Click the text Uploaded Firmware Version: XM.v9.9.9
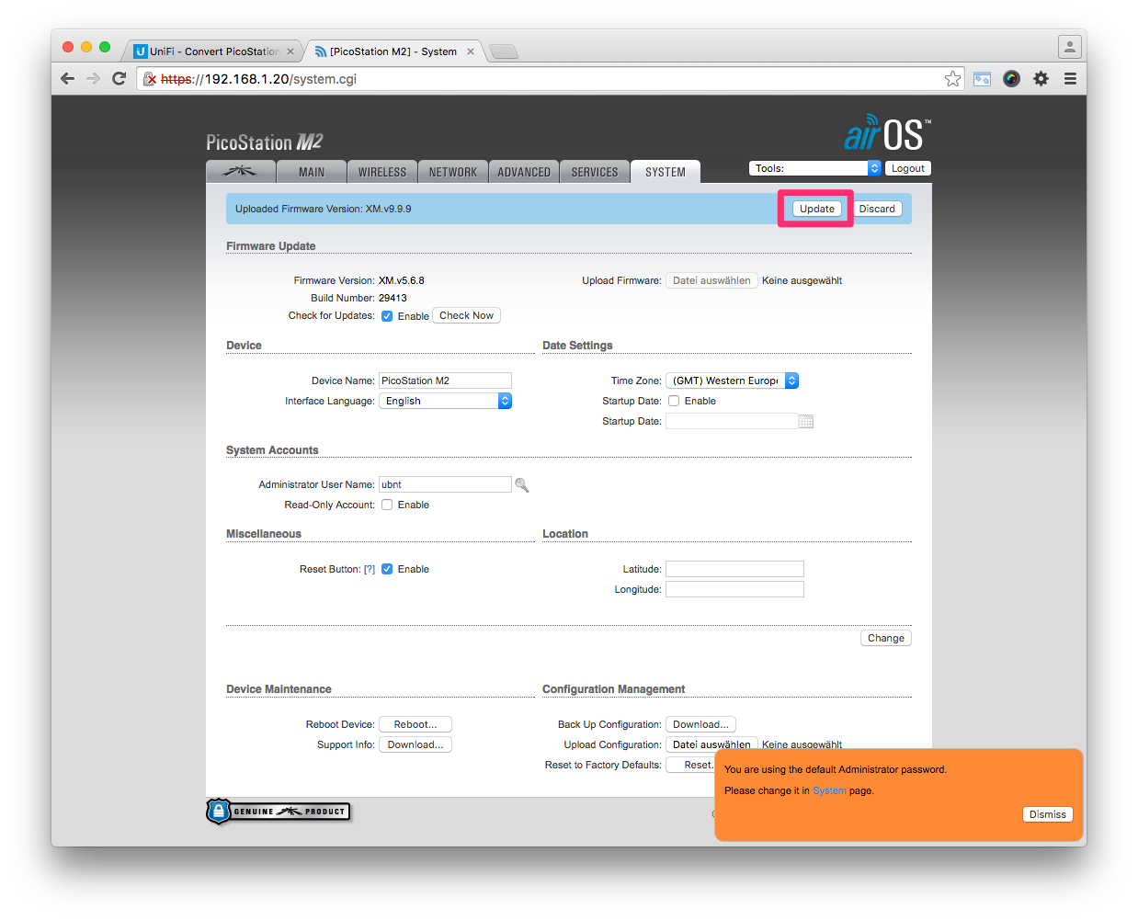This screenshot has height=920, width=1138. [x=324, y=209]
